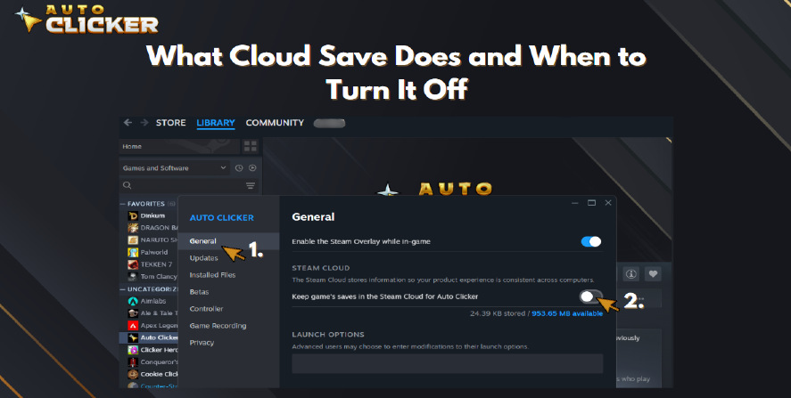This screenshot has width=791, height=398.
Task: Open the recent activity clock icon
Action: (239, 168)
